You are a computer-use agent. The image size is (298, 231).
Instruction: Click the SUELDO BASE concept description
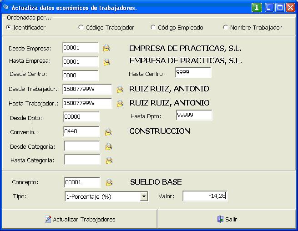(x=156, y=182)
